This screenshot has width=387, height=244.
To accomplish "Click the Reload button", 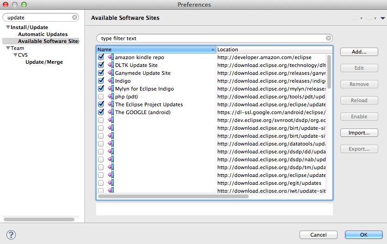I will click(x=359, y=100).
